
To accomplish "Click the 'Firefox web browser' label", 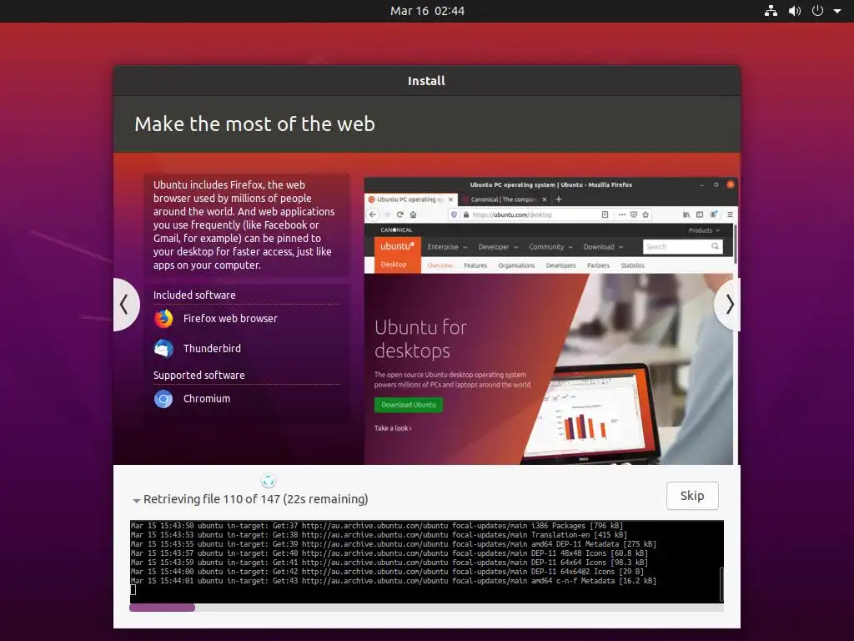I will click(230, 318).
